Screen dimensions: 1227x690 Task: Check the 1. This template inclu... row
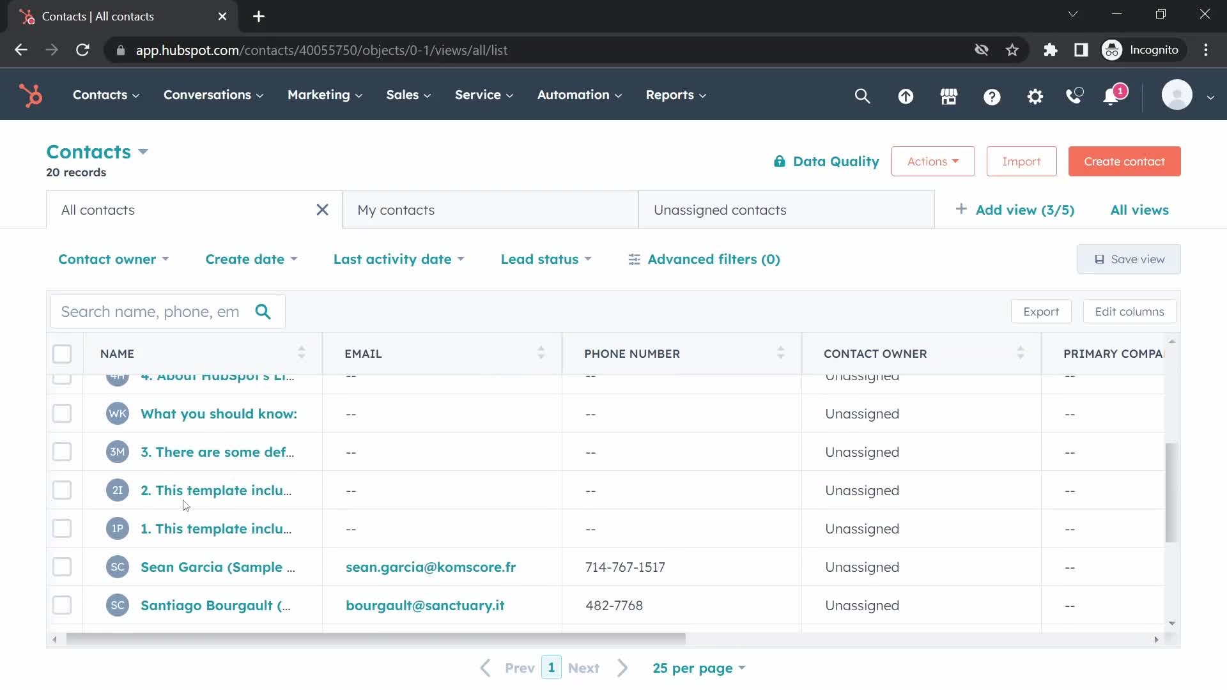point(62,529)
